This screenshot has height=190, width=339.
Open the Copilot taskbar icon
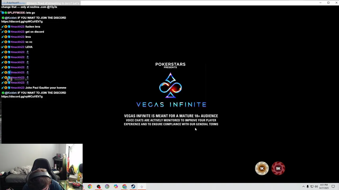pyautogui.click(x=116, y=187)
